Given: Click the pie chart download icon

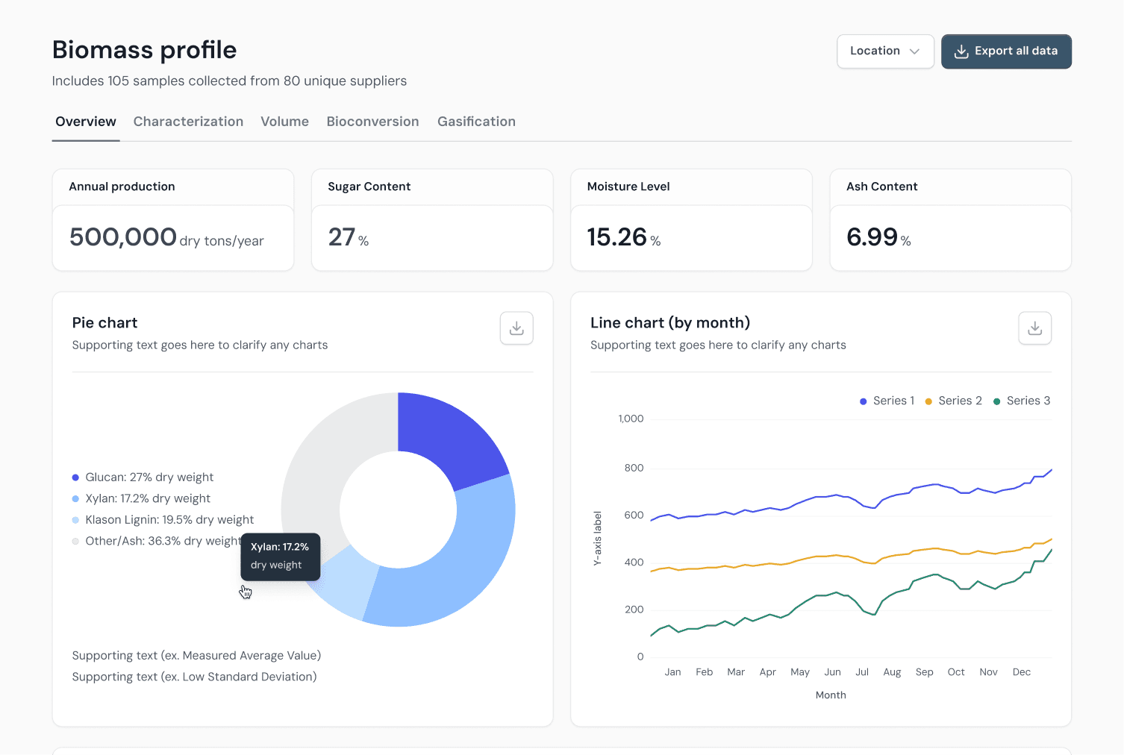Looking at the screenshot, I should click(x=516, y=328).
